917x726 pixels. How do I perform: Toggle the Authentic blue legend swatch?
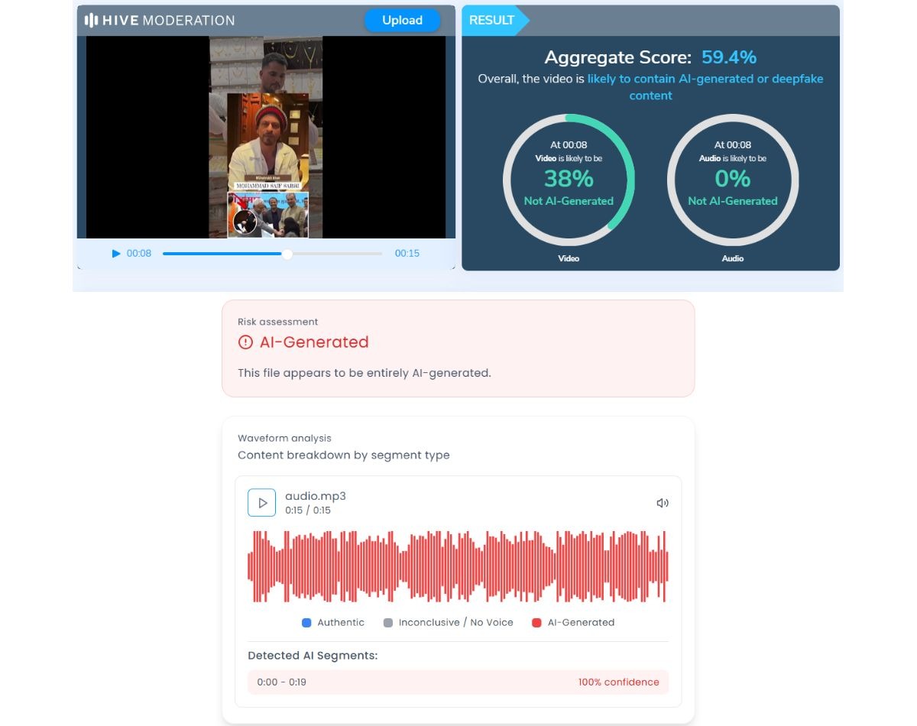306,623
